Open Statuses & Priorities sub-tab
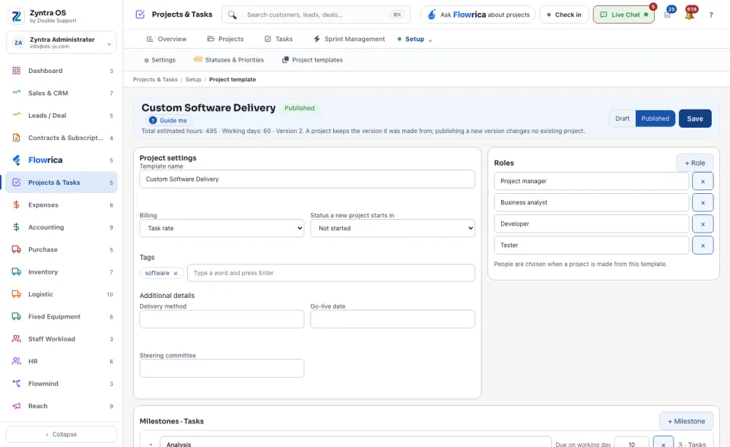This screenshot has height=447, width=730. click(229, 60)
